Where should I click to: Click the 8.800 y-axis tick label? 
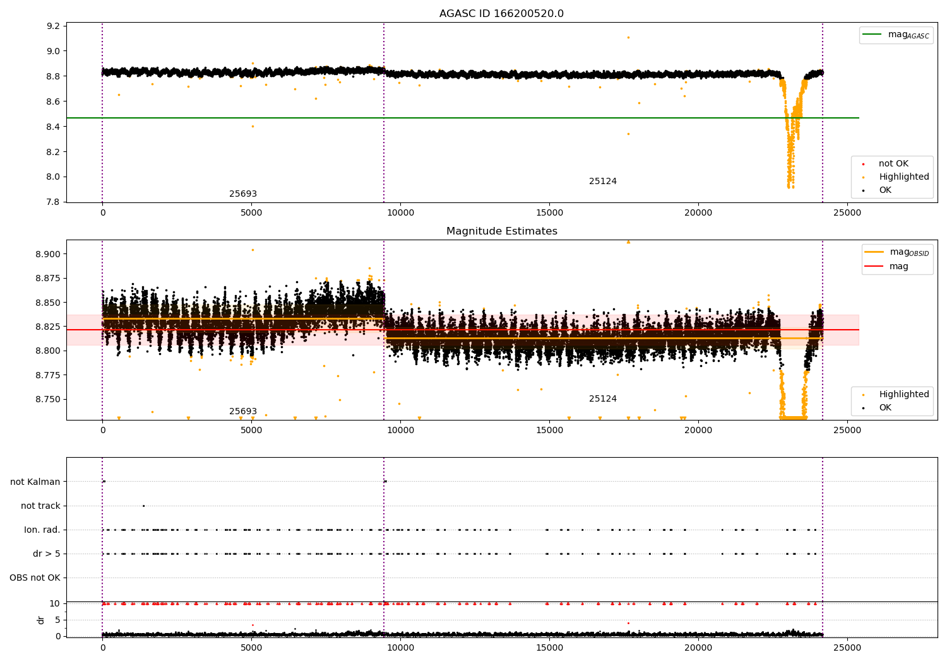(48, 351)
